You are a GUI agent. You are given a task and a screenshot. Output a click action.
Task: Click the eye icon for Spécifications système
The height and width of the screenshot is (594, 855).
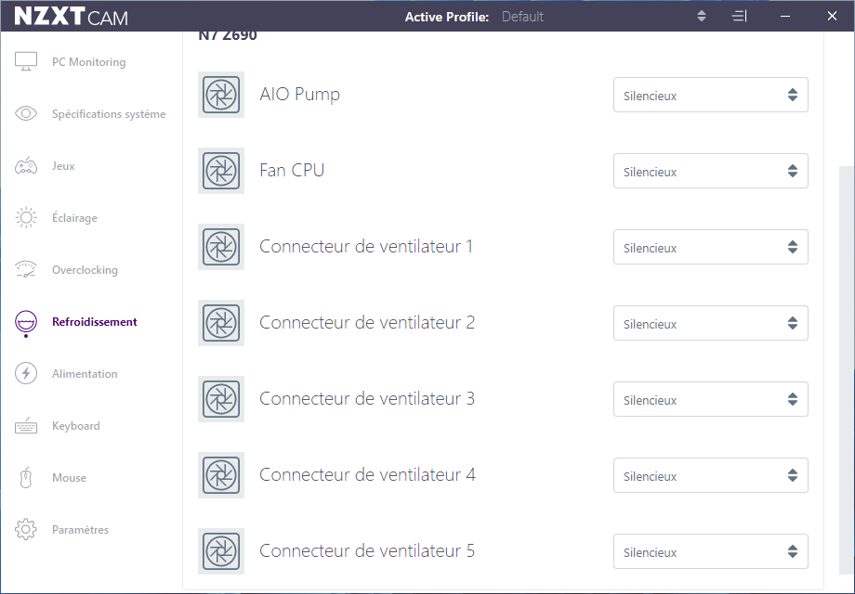(26, 113)
